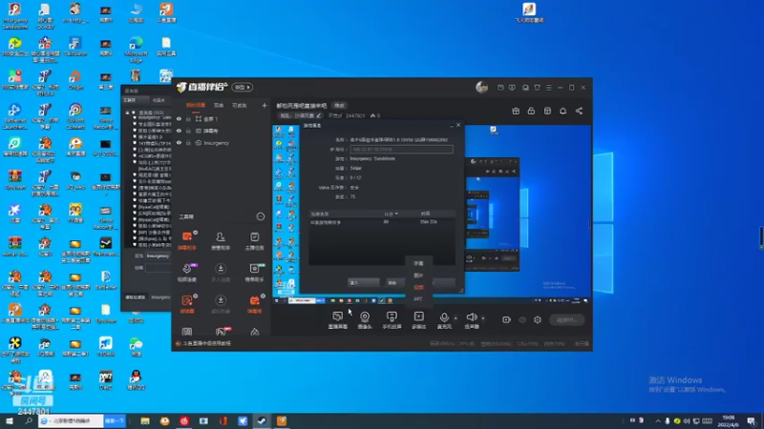Image resolution: width=764 pixels, height=429 pixels.
Task: Open the user avatar in title bar
Action: click(x=481, y=87)
